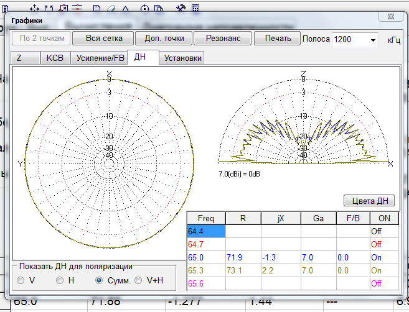Click the red-dot sliders wire edit icon
Viewport: 409px width, 312px height.
(x=77, y=8)
